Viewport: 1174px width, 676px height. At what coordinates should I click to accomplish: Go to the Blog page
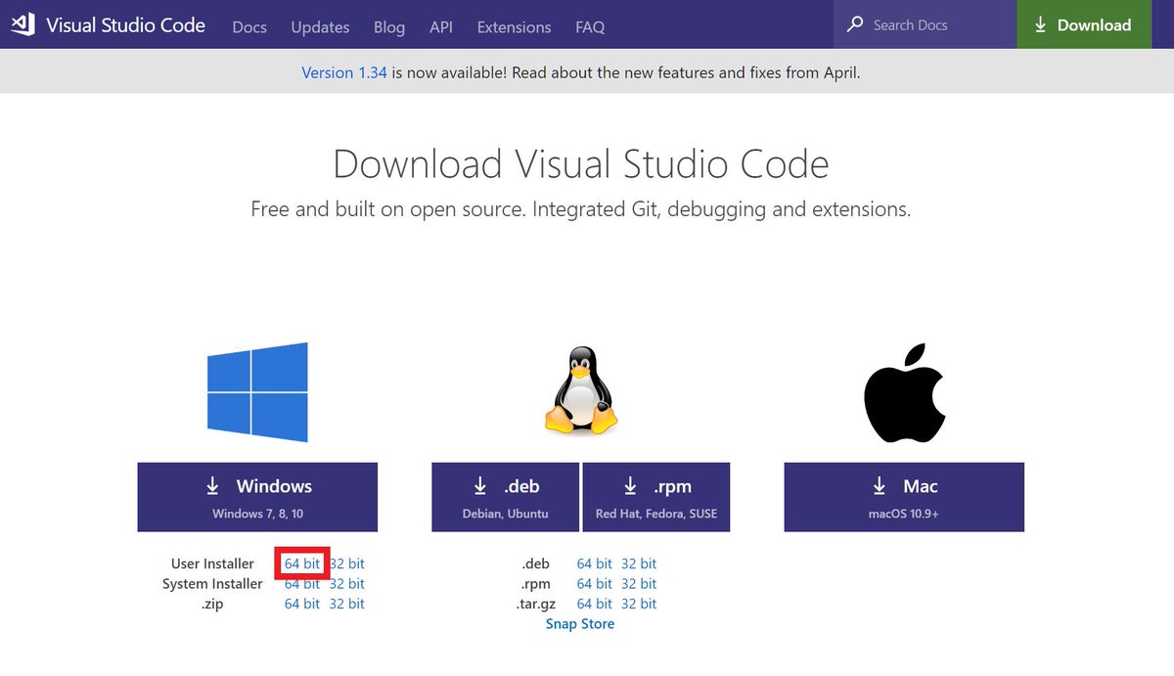pyautogui.click(x=389, y=26)
